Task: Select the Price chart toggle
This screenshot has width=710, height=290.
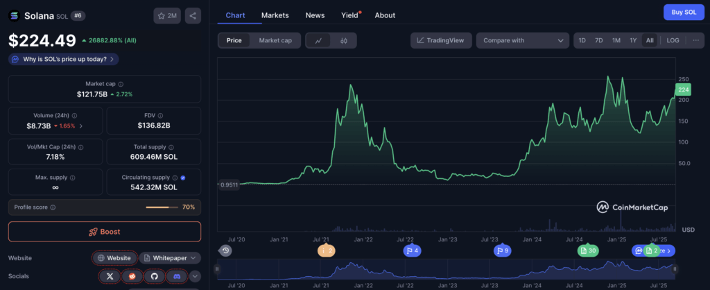Action: click(x=234, y=40)
